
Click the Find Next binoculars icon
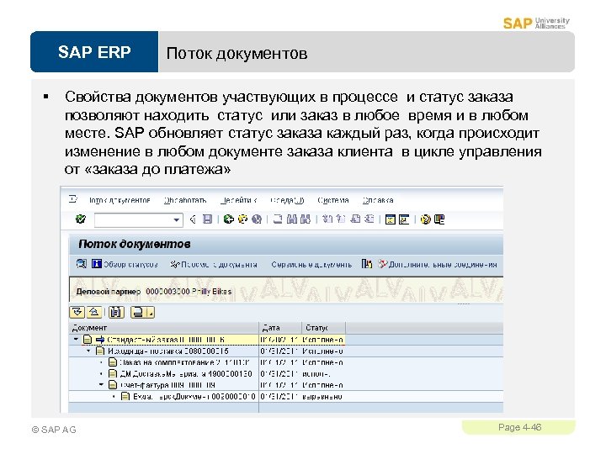[x=306, y=219]
